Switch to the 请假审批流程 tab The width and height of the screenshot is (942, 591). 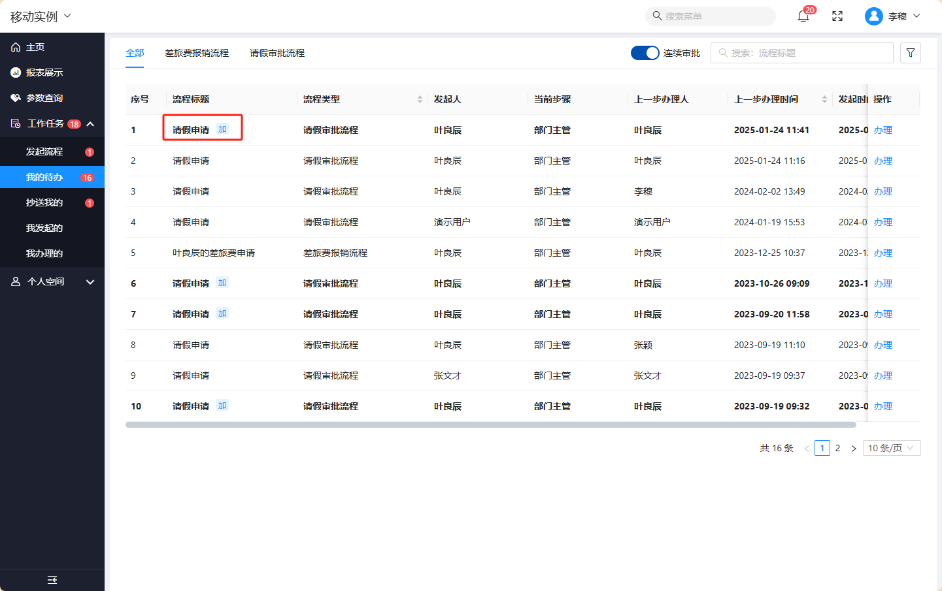(x=277, y=53)
